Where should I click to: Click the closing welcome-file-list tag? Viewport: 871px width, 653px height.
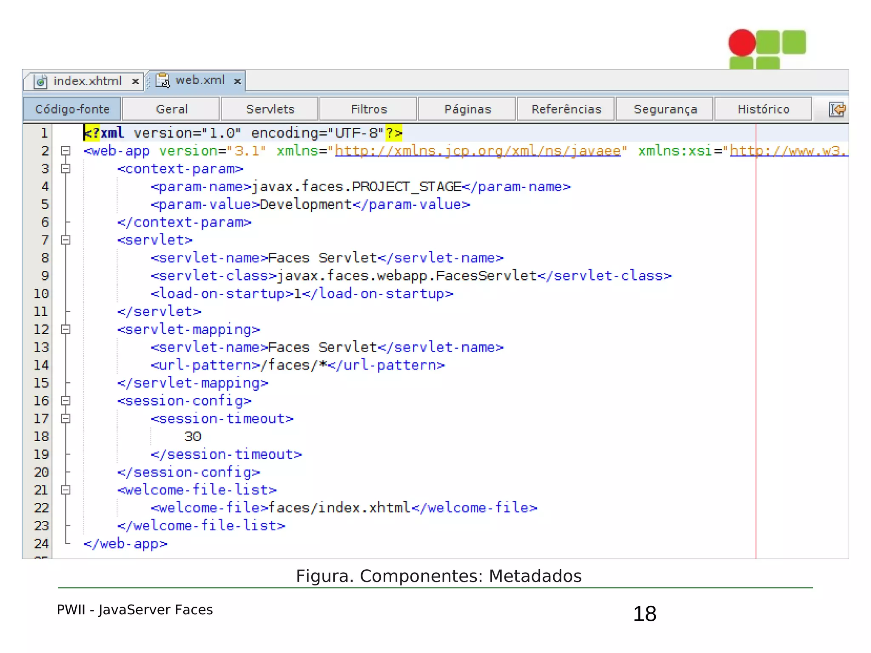tap(201, 526)
